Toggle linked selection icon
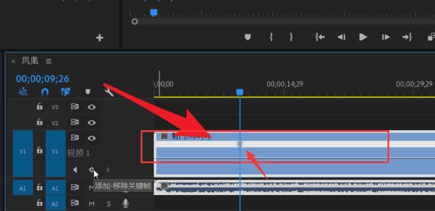This screenshot has height=211, width=435. pyautogui.click(x=66, y=92)
